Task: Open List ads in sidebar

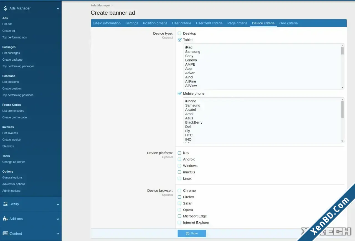Action: (7, 24)
